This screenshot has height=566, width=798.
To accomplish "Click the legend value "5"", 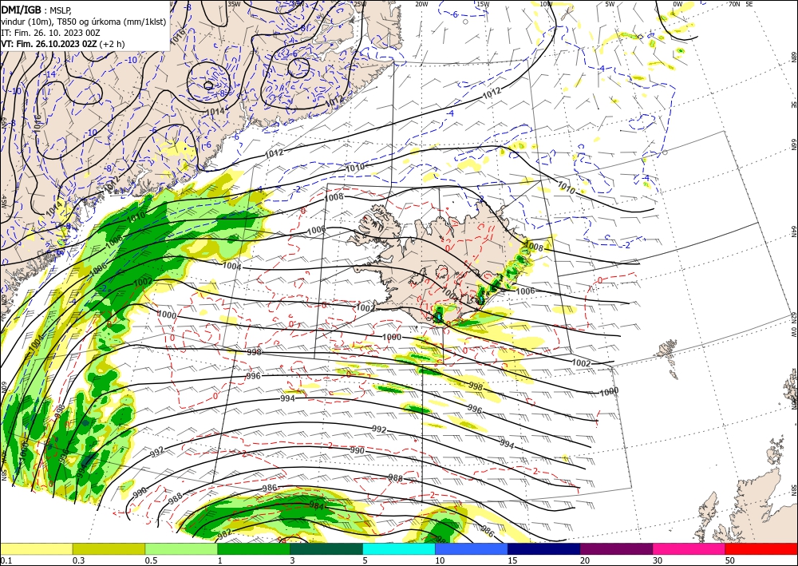I will click(365, 560).
